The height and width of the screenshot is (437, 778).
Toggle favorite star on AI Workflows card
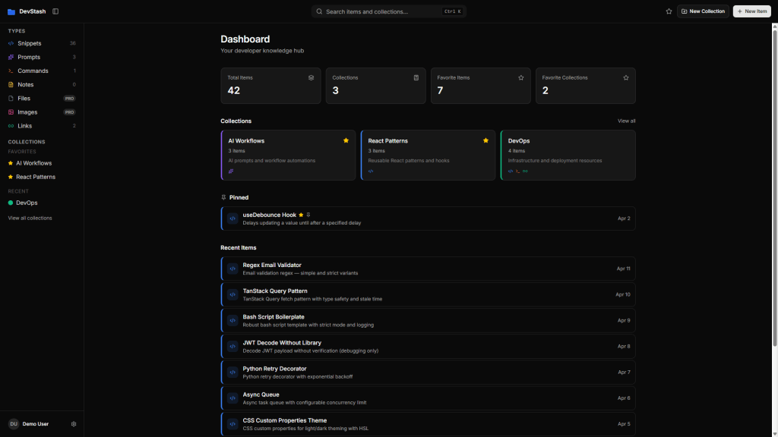(x=346, y=140)
